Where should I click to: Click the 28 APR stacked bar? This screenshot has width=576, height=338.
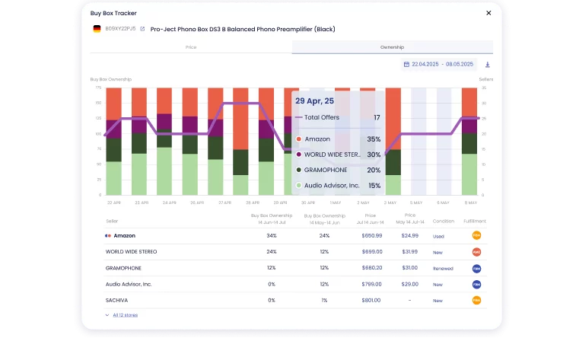click(240, 142)
